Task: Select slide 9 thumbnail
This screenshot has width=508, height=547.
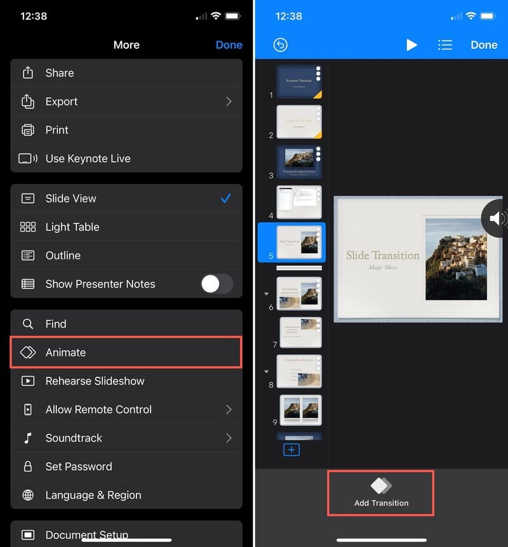Action: (300, 410)
